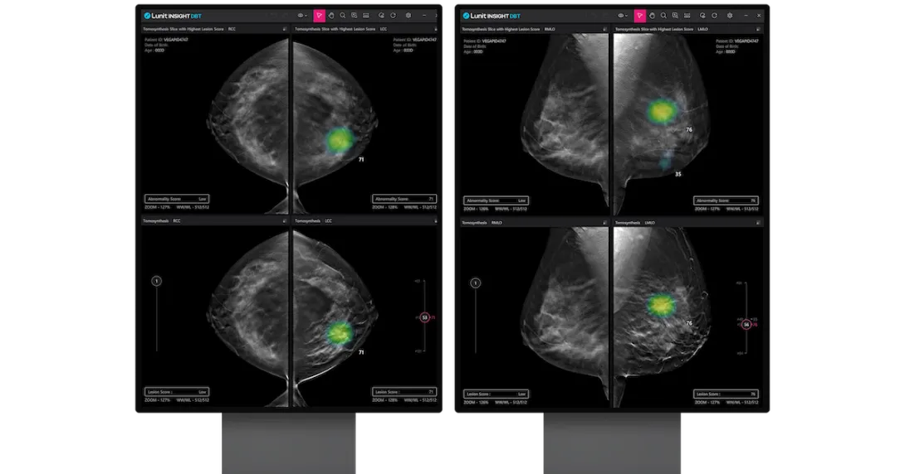Click the reset refresh icon in left window toolbar
The width and height of the screenshot is (905, 474).
[x=393, y=15]
